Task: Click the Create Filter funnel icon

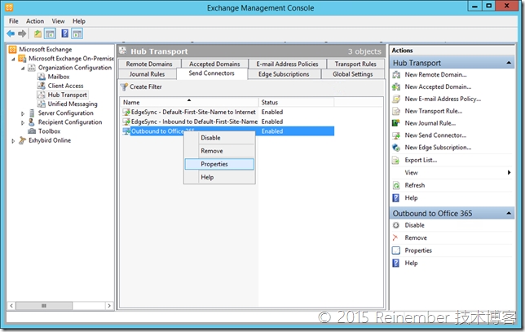Action: (124, 87)
